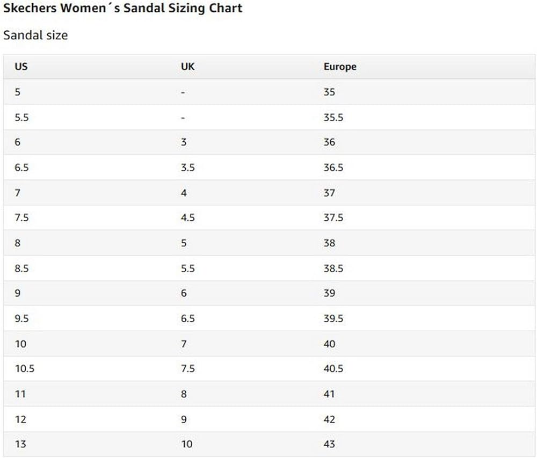Click the UK size 7.5 cell
Viewport: 537px width, 458px height.
pyautogui.click(x=188, y=369)
